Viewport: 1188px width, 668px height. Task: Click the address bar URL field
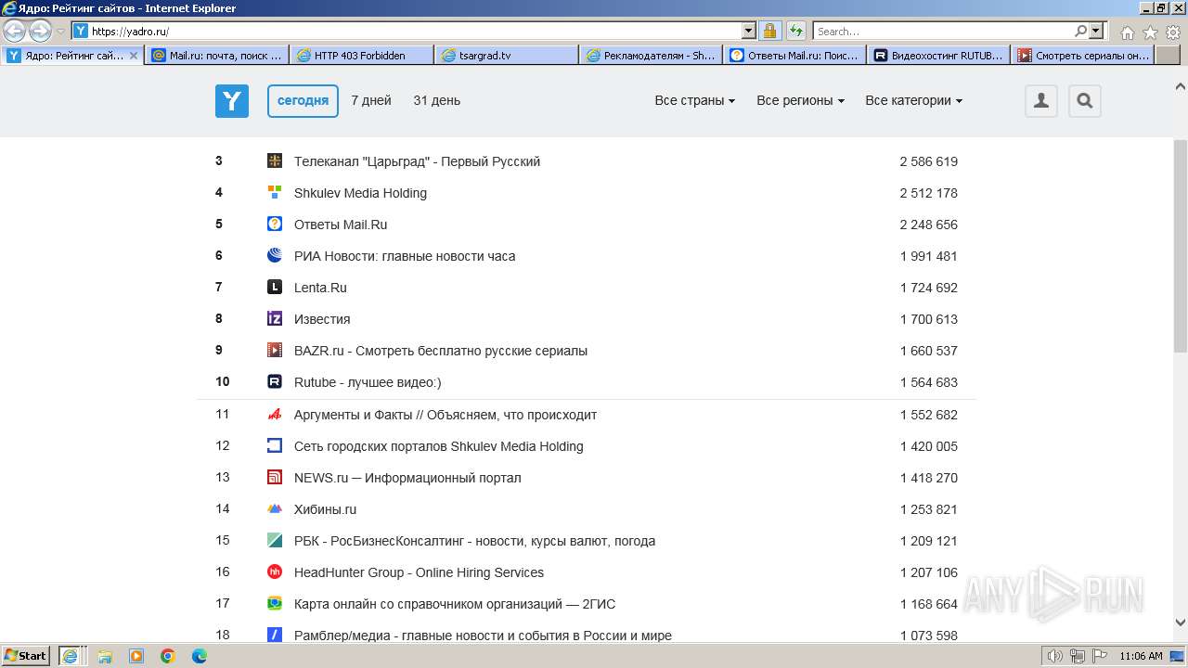416,31
